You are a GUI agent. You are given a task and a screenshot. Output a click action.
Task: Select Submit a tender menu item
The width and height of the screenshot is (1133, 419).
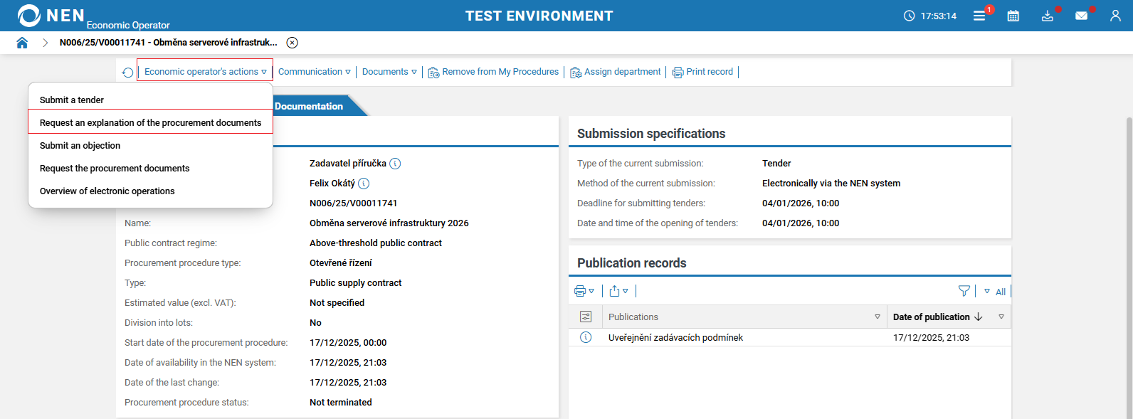click(x=72, y=100)
